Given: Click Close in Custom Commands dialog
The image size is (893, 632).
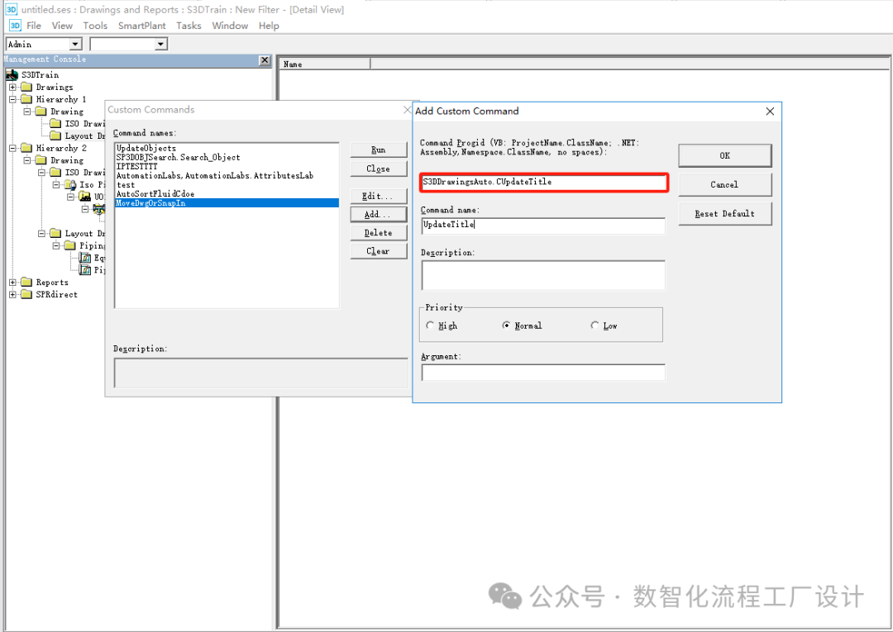Looking at the screenshot, I should (378, 169).
